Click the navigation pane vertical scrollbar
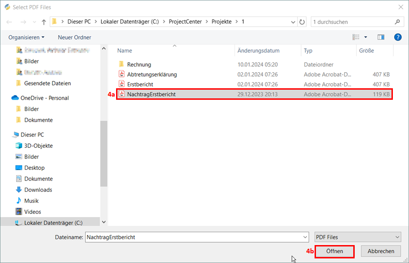 [104, 152]
